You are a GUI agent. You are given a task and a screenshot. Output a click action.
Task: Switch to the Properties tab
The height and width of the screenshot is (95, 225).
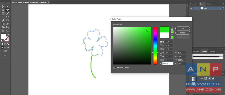point(194,4)
